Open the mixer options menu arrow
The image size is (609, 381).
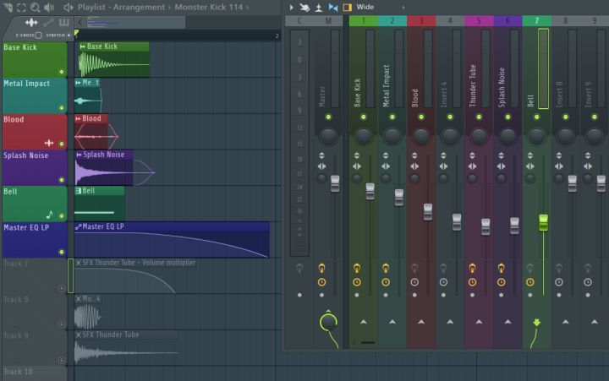292,7
